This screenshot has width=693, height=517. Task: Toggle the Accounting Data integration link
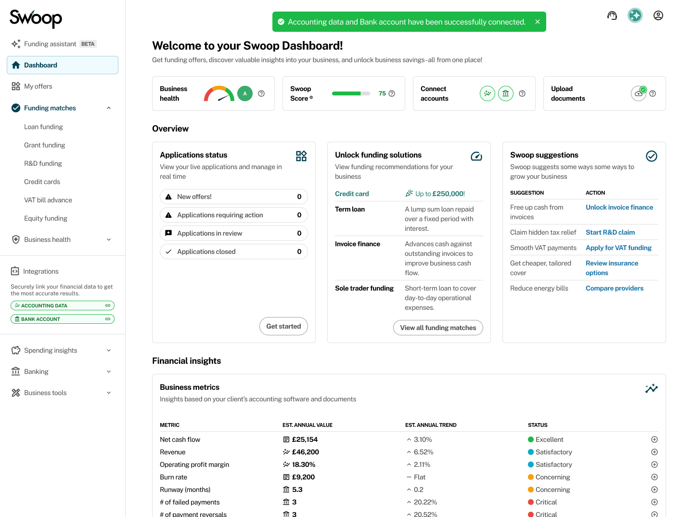pos(108,305)
